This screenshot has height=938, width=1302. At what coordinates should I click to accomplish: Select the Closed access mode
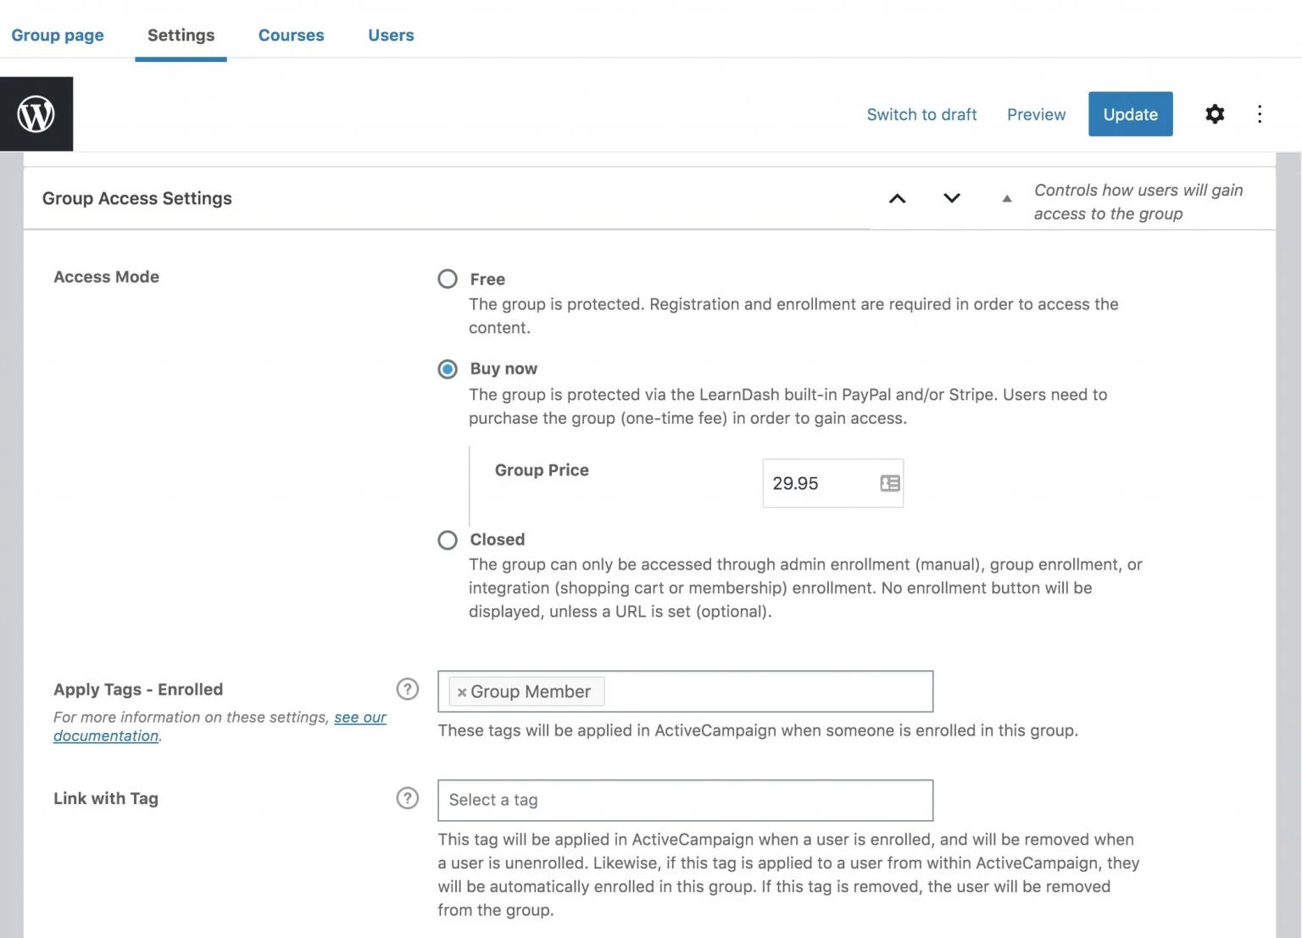point(448,540)
